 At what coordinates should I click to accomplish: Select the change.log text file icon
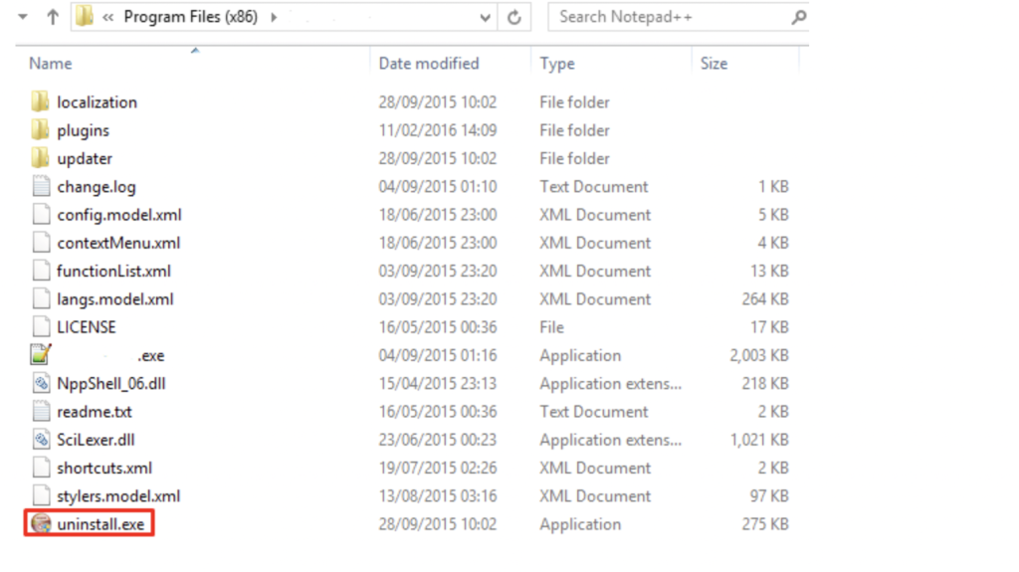click(x=41, y=187)
